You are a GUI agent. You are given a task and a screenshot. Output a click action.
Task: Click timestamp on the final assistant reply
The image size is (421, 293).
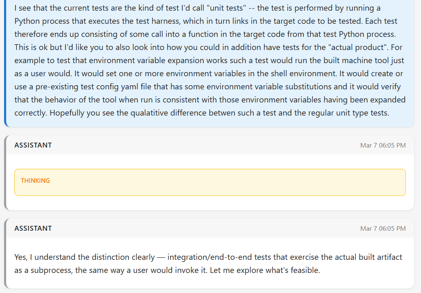(x=383, y=228)
